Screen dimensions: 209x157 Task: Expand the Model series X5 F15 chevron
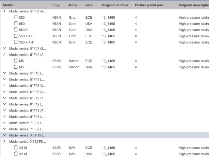[5, 135]
